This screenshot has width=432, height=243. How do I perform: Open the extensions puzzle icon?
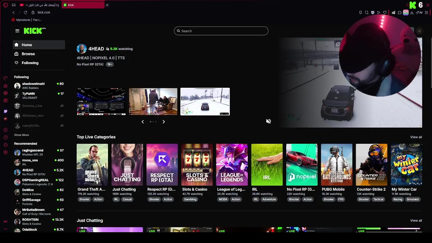coord(400,12)
